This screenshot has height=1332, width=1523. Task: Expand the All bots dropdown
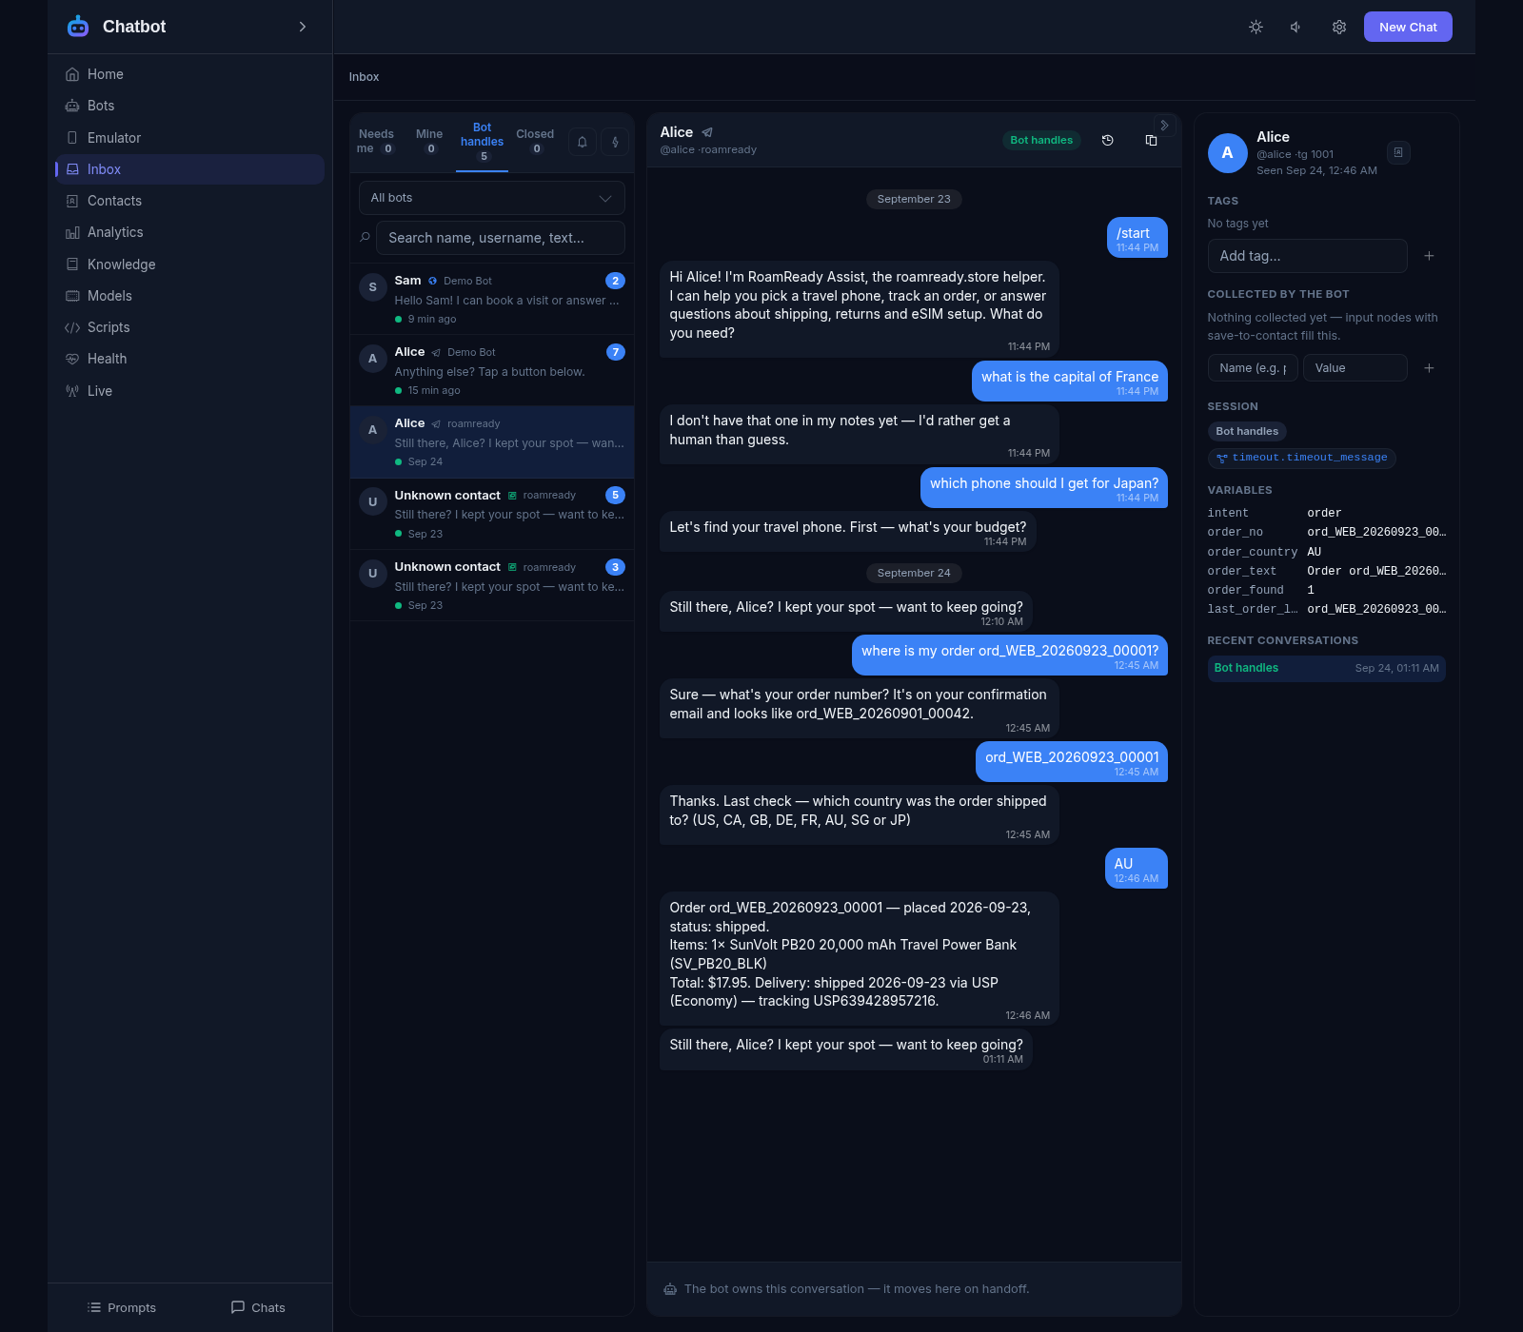click(x=491, y=198)
